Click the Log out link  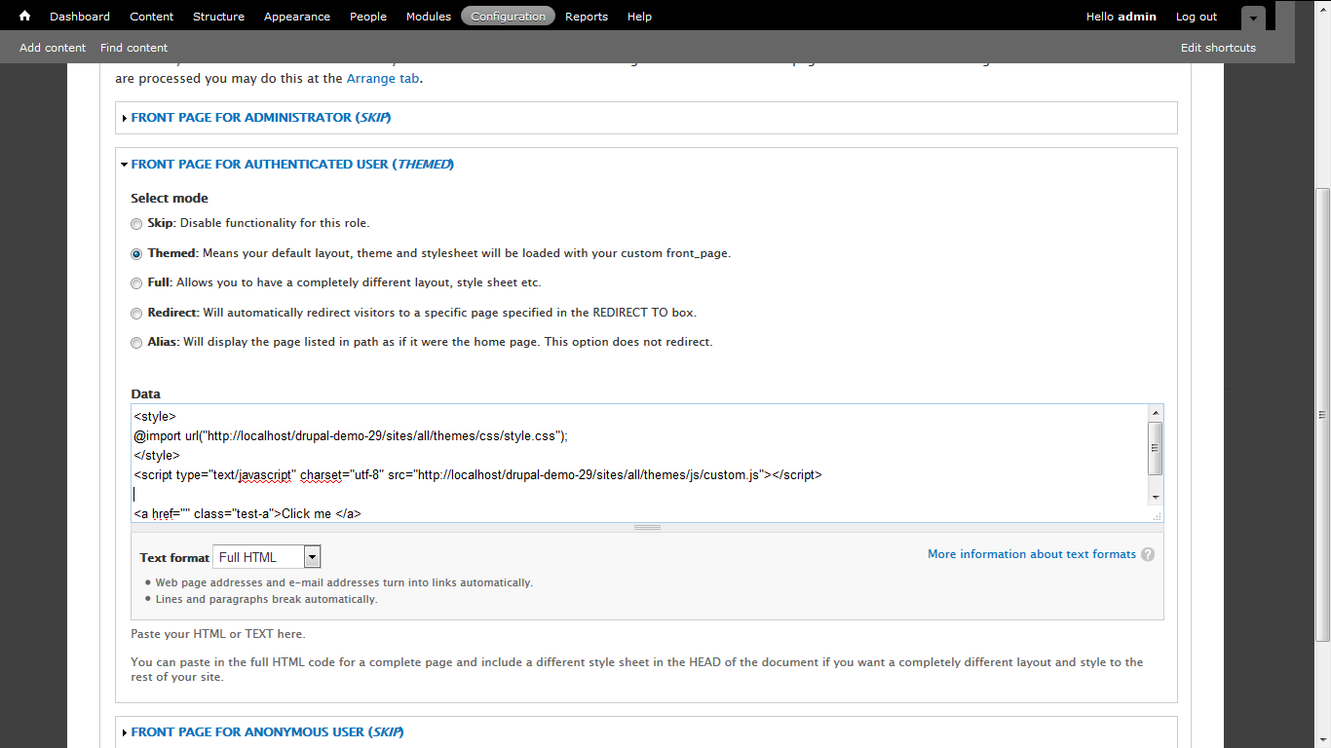[x=1196, y=17]
